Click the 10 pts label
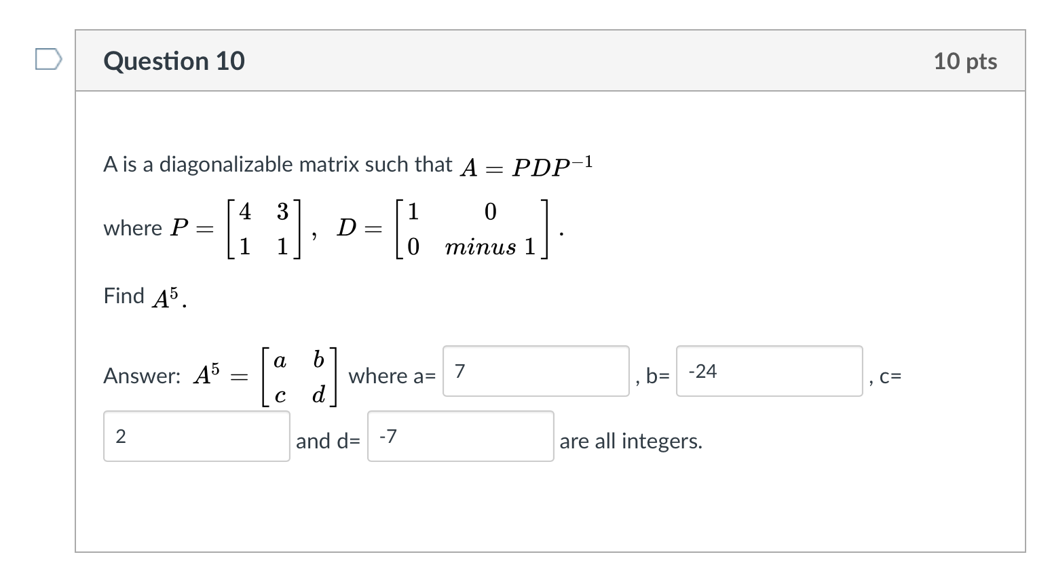 [966, 60]
